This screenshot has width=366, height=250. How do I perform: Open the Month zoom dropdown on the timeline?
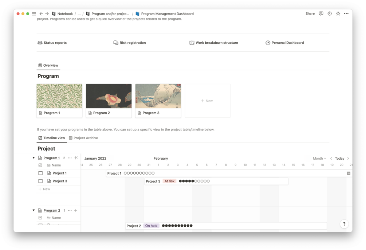point(318,158)
